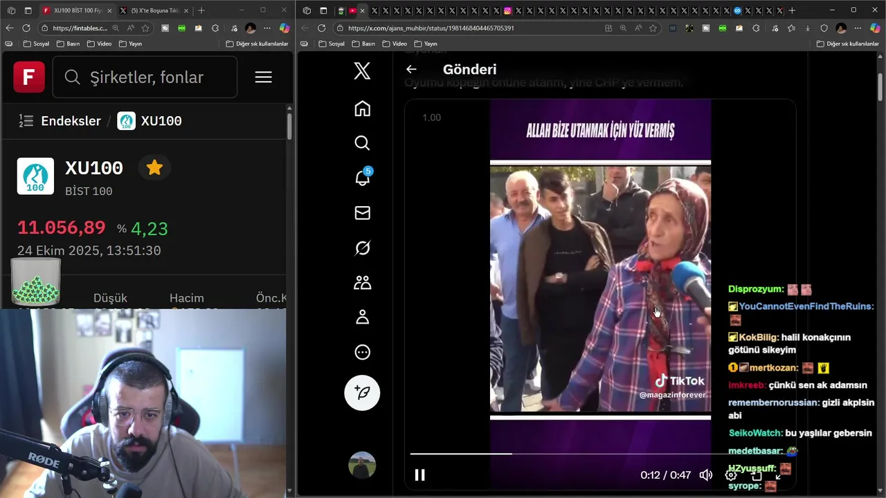The height and width of the screenshot is (498, 886).
Task: Open Basın folder in right browser
Action: (363, 44)
